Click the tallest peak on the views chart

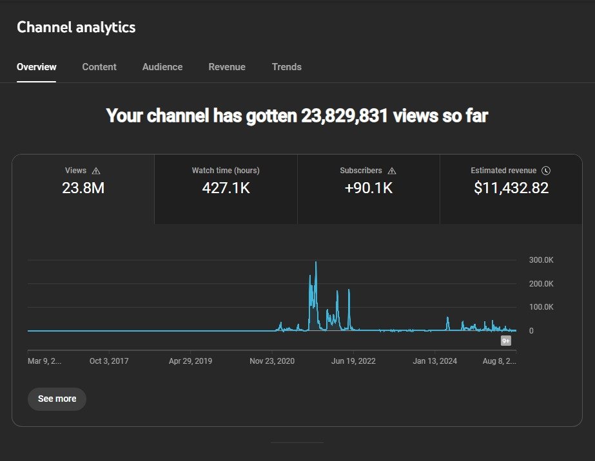[316, 263]
